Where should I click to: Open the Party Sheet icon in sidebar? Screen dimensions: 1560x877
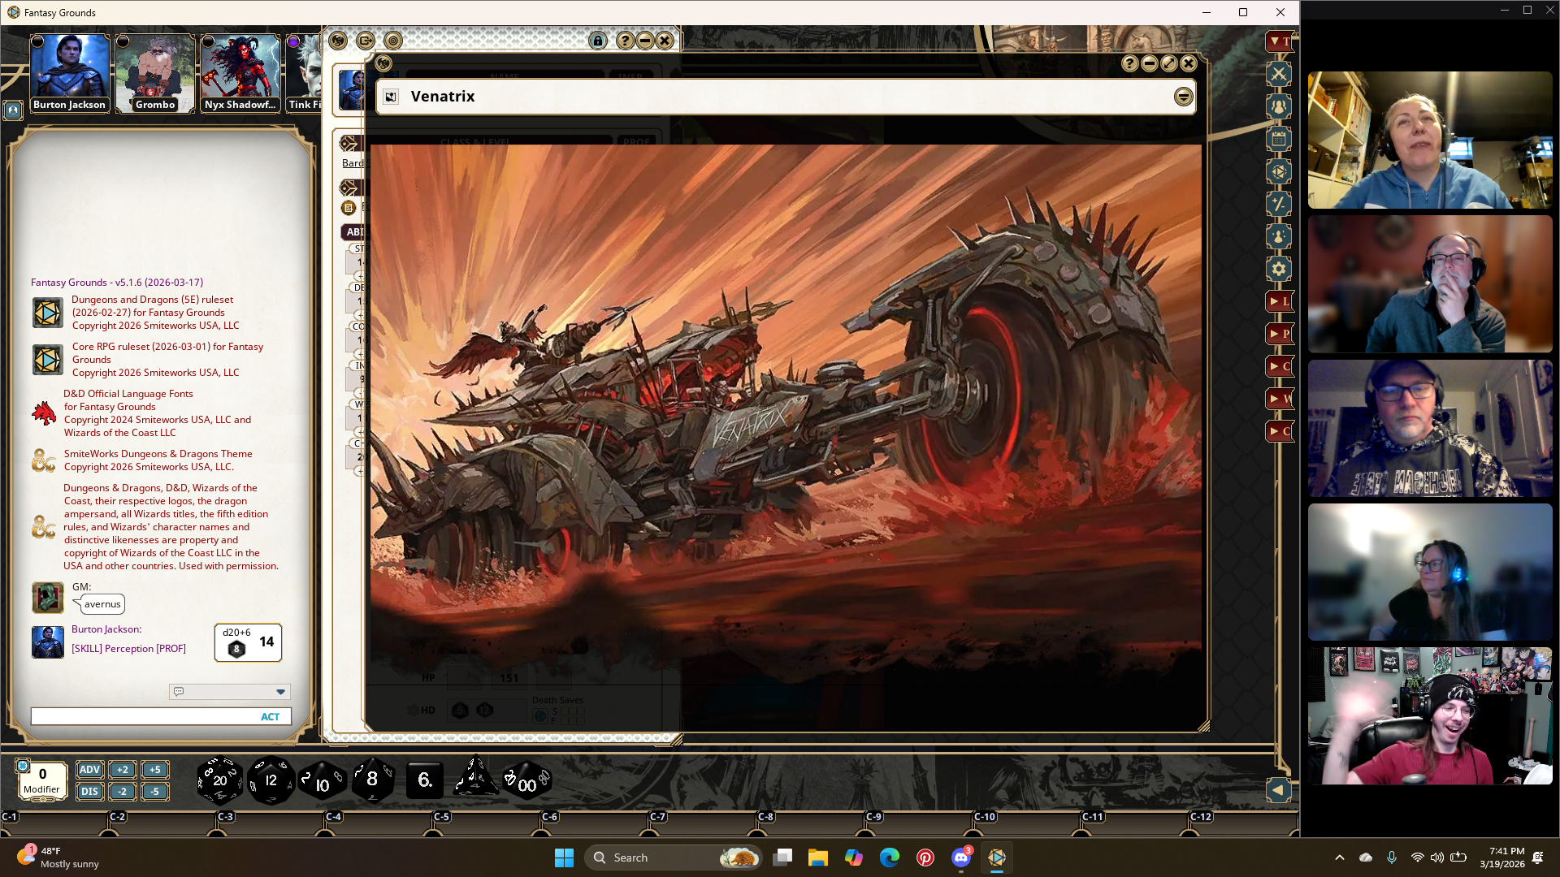(1279, 106)
